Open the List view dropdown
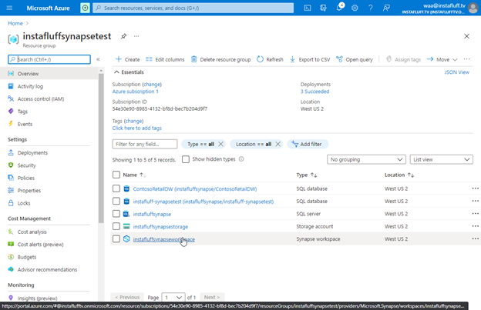Viewport: 481px width, 310px height. click(x=442, y=159)
